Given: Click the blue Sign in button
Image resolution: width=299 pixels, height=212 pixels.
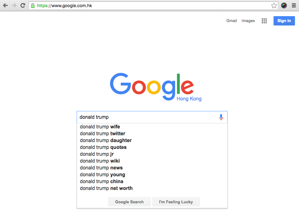Looking at the screenshot, I should tap(284, 21).
